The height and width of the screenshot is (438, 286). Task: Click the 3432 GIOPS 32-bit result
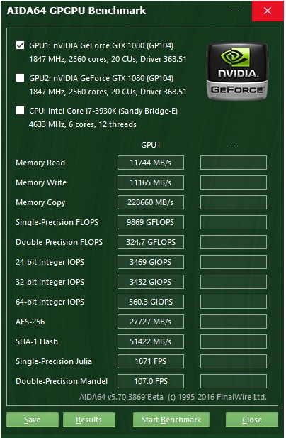click(151, 282)
